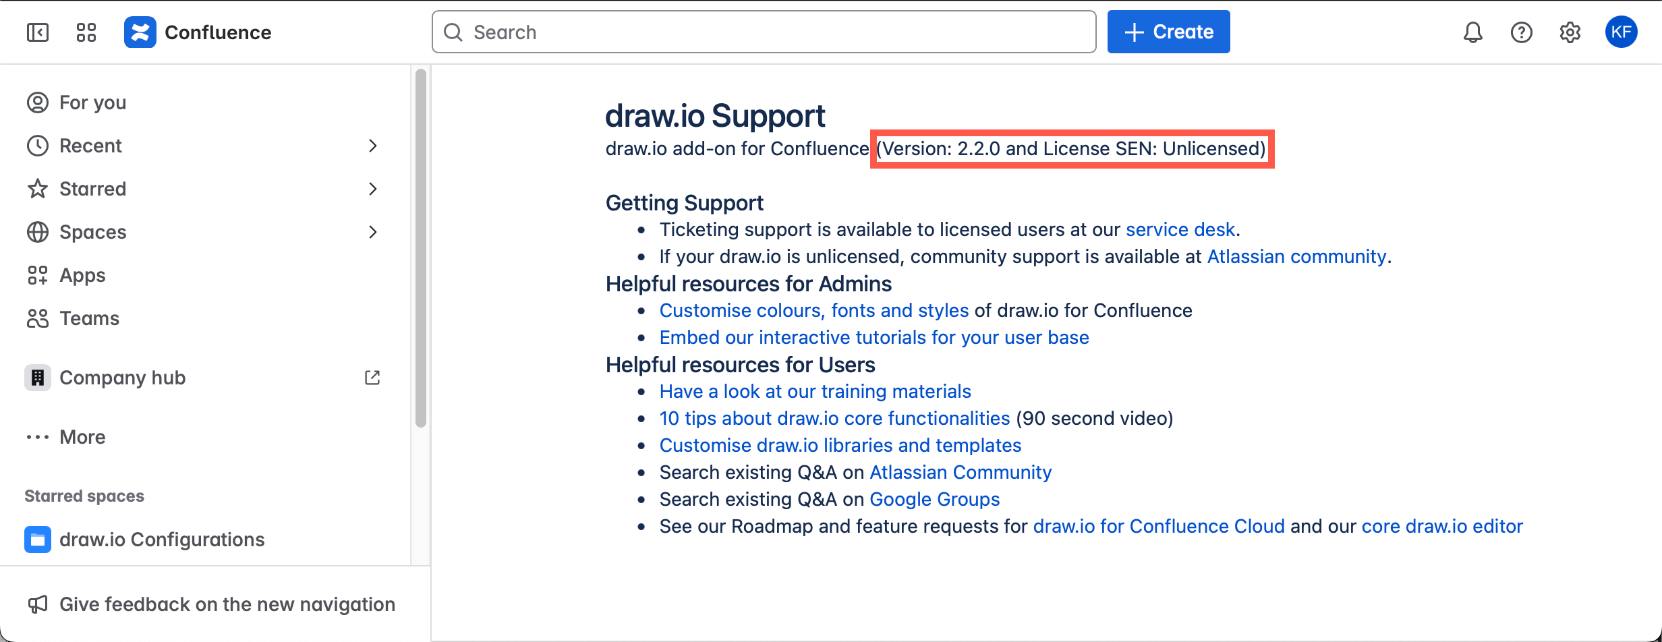The height and width of the screenshot is (642, 1662).
Task: Expand the Starred section chevron
Action: point(373,189)
